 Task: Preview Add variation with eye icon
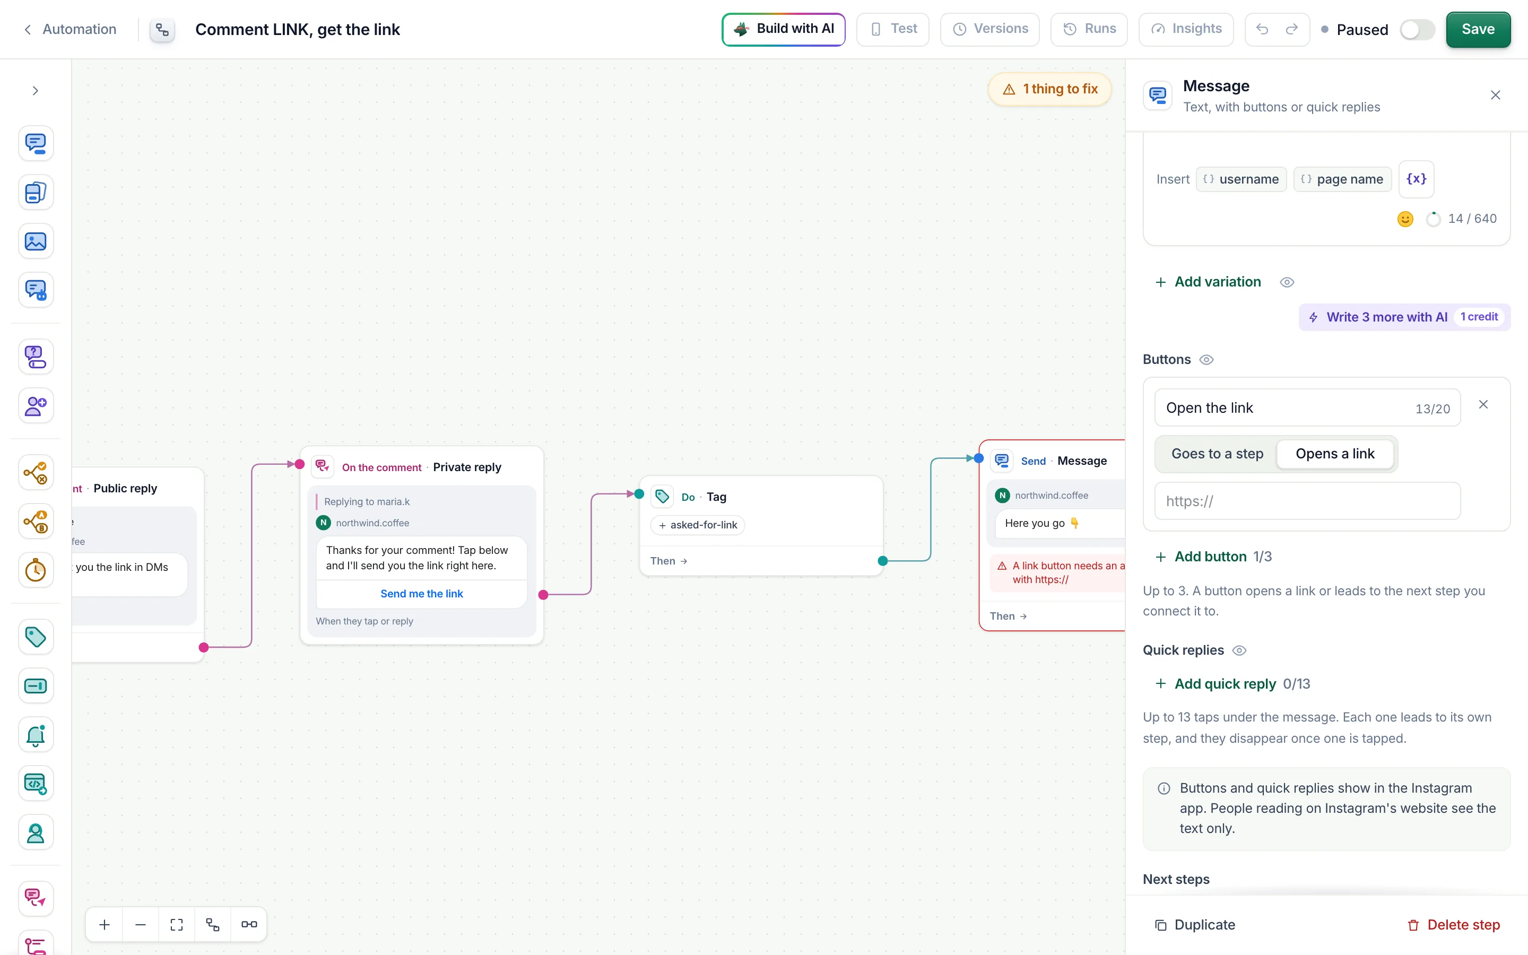point(1287,282)
